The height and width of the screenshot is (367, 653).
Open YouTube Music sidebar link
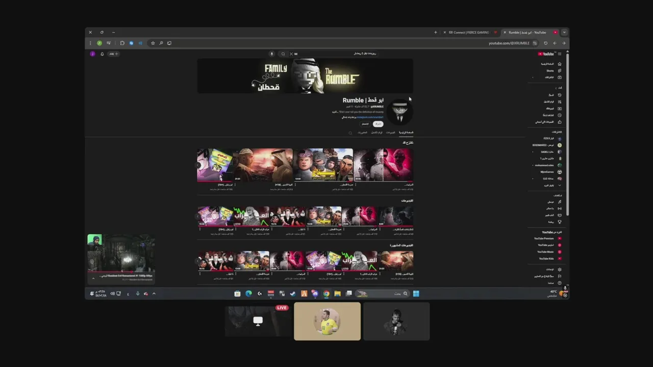pyautogui.click(x=548, y=251)
